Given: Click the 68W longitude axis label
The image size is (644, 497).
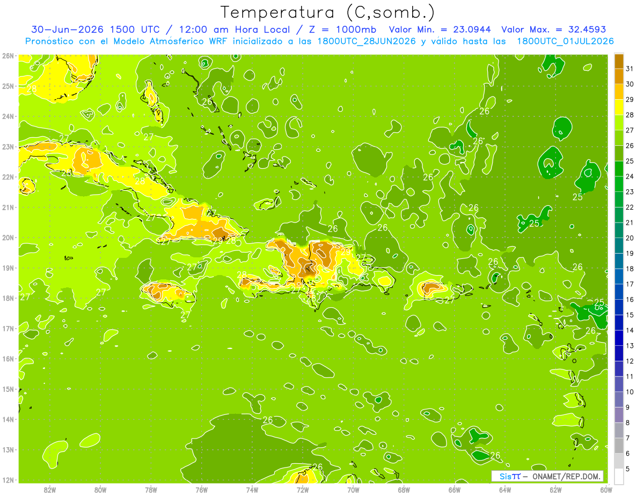Looking at the screenshot, I should click(x=404, y=489).
